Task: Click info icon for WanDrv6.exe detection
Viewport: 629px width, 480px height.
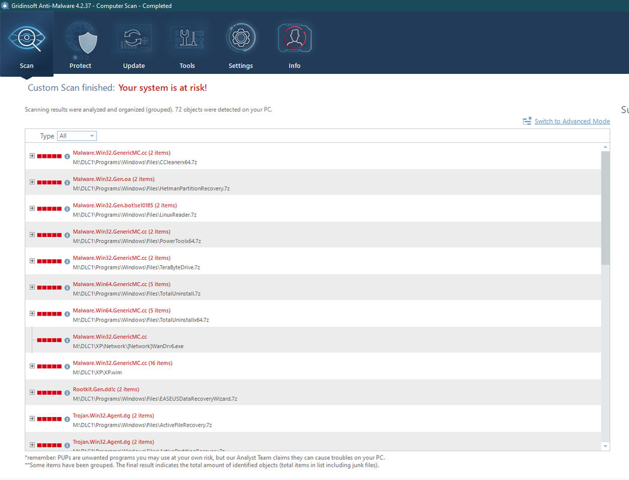Action: (x=67, y=340)
